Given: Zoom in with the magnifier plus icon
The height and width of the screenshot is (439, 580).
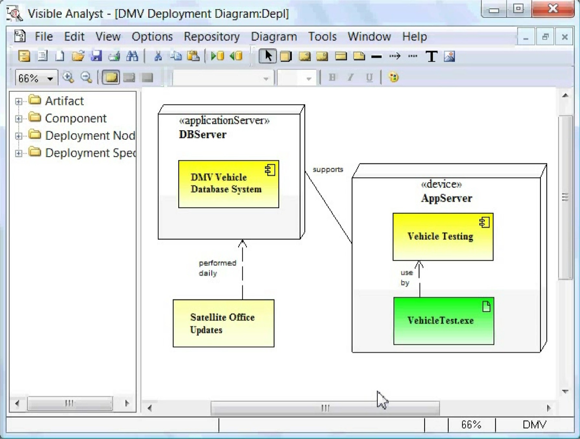Looking at the screenshot, I should [68, 78].
